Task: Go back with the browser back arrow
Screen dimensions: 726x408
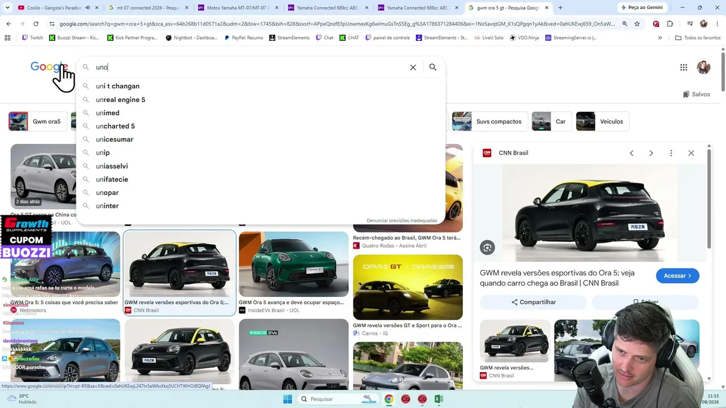Action: 9,24
